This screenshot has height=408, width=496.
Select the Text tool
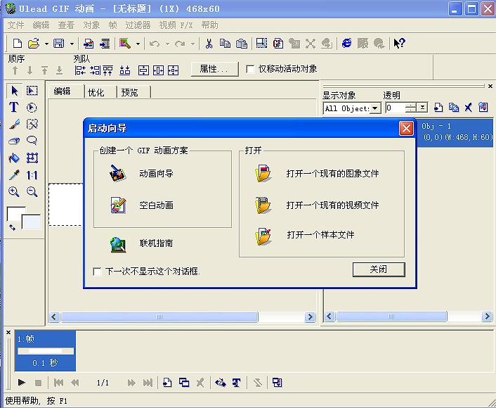coord(13,108)
